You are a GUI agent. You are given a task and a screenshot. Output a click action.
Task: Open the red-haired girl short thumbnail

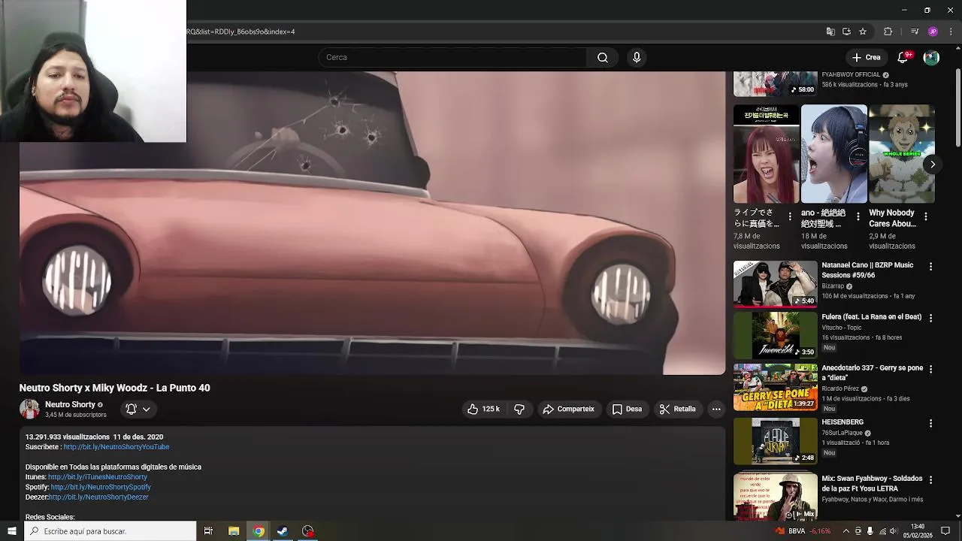766,154
